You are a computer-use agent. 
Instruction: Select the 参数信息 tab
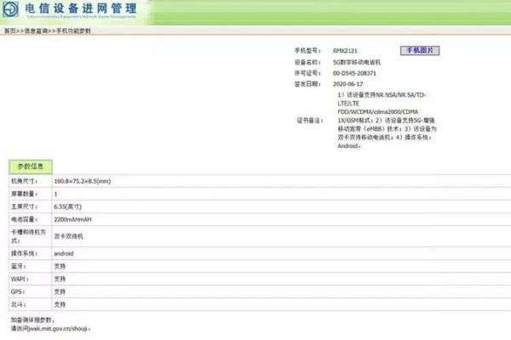tap(31, 167)
